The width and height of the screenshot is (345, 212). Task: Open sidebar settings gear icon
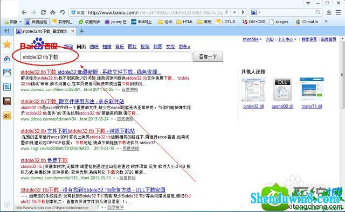coord(7,204)
